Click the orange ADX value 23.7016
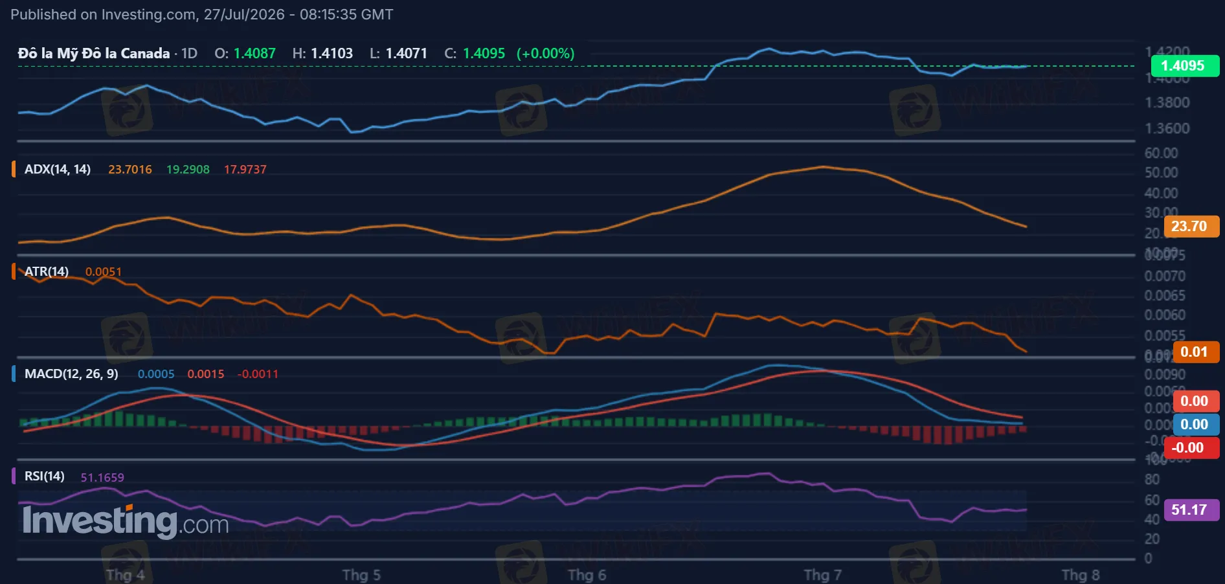The height and width of the screenshot is (584, 1225). pyautogui.click(x=130, y=169)
